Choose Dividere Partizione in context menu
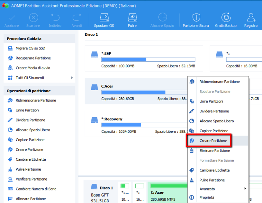Screen dimensions: 262x203 (x=218, y=111)
